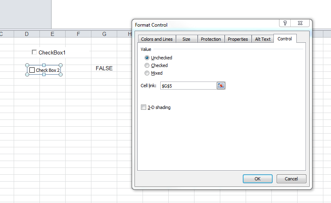The image size is (331, 203).
Task: Tick the Check Box 2 checkbox
Action: click(x=32, y=70)
